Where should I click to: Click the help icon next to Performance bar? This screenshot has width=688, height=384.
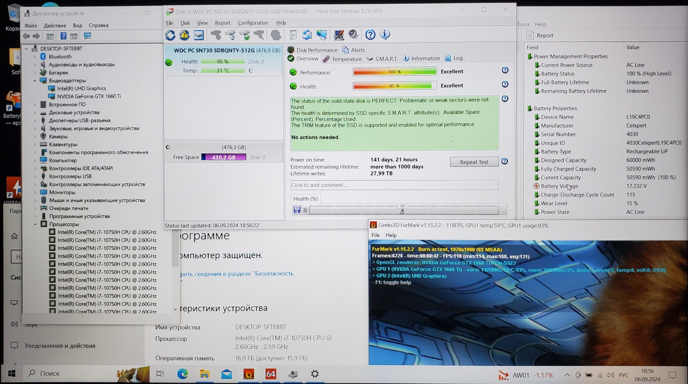(505, 70)
